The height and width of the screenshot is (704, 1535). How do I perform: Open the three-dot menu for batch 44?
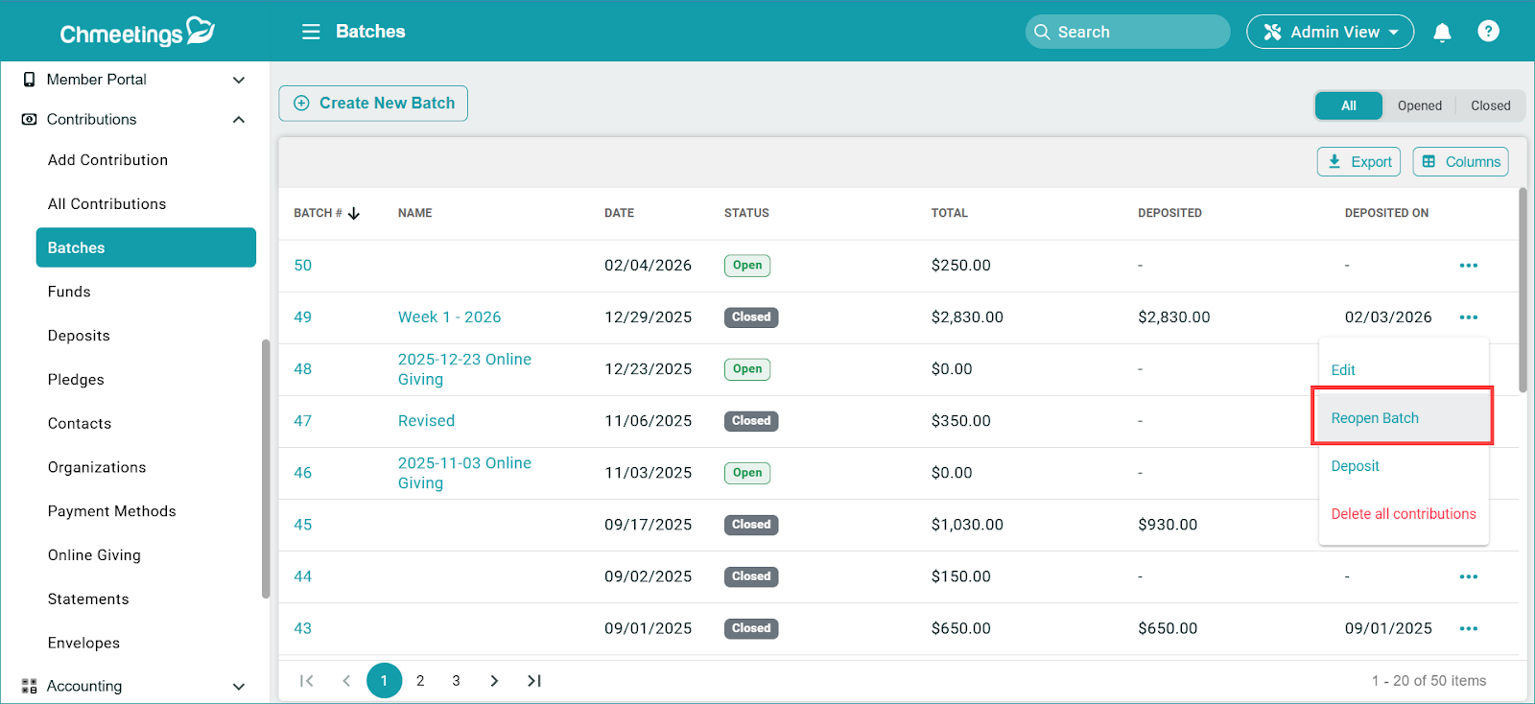[x=1468, y=576]
